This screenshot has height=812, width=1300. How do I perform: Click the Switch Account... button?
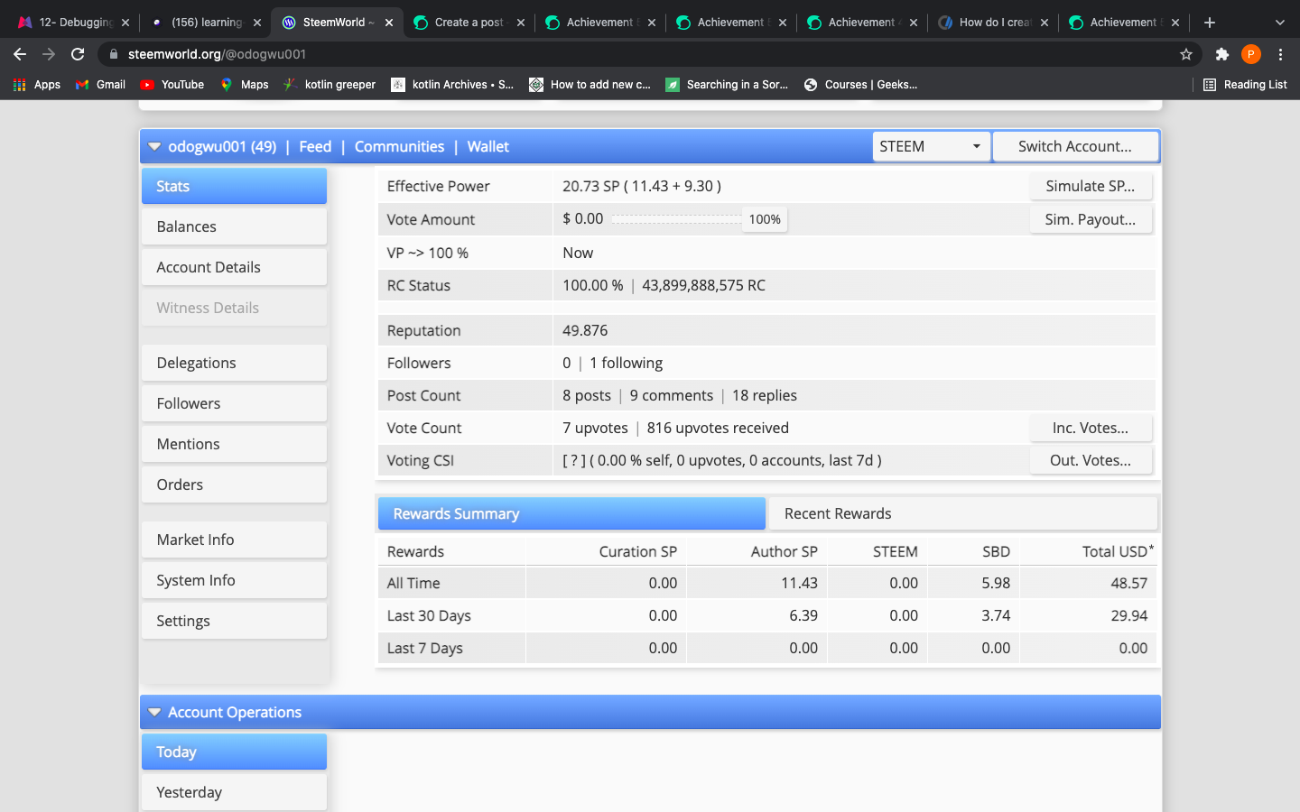(1075, 146)
